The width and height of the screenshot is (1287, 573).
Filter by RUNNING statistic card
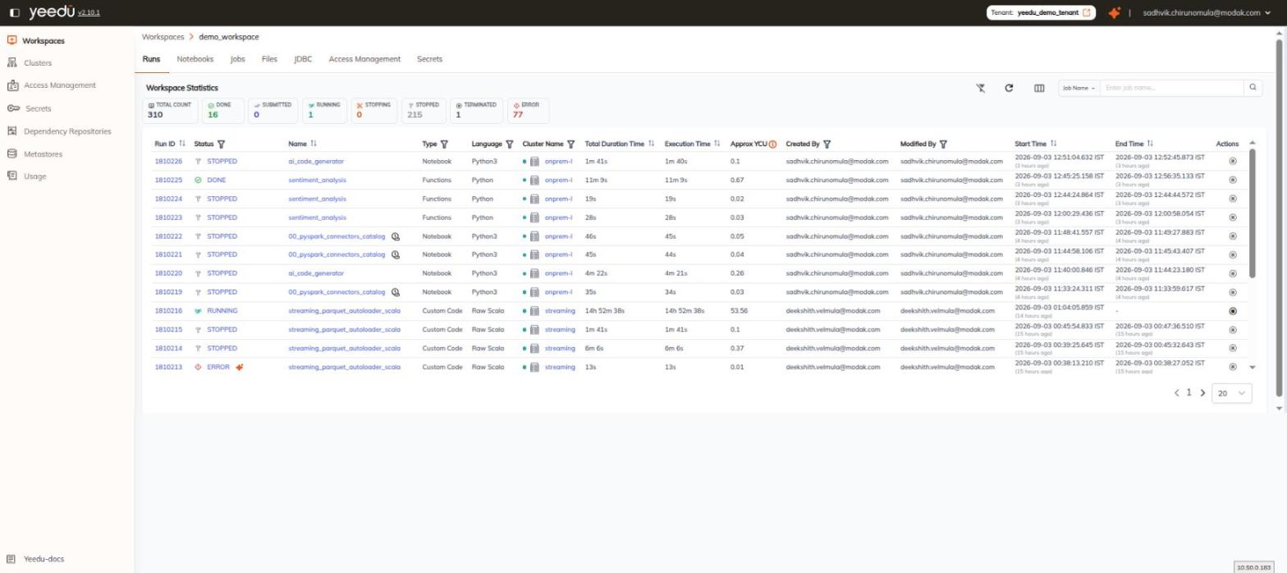pyautogui.click(x=323, y=111)
